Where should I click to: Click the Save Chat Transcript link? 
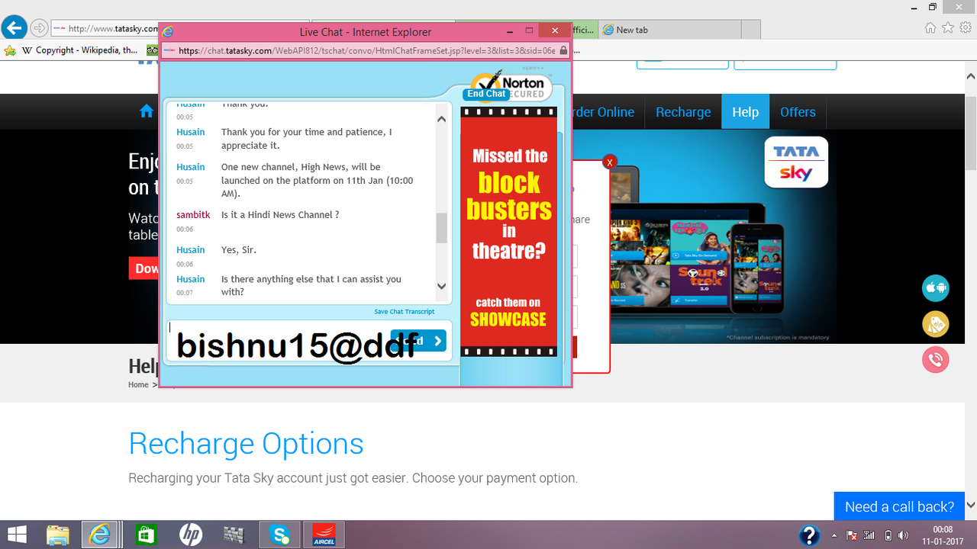click(x=405, y=312)
